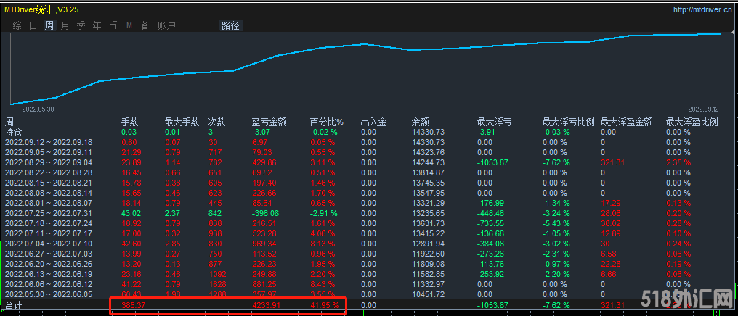Click the 合计 total row label
This screenshot has width=738, height=316.
pyautogui.click(x=14, y=306)
